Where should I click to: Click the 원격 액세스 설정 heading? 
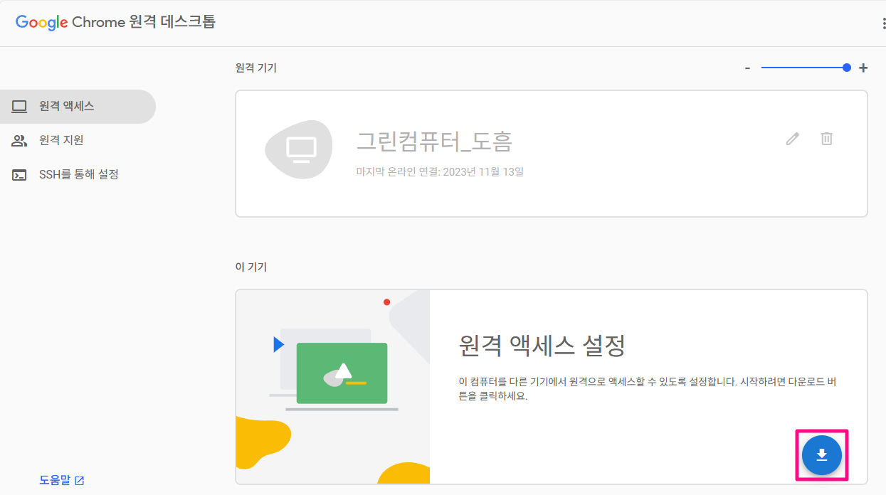[542, 346]
